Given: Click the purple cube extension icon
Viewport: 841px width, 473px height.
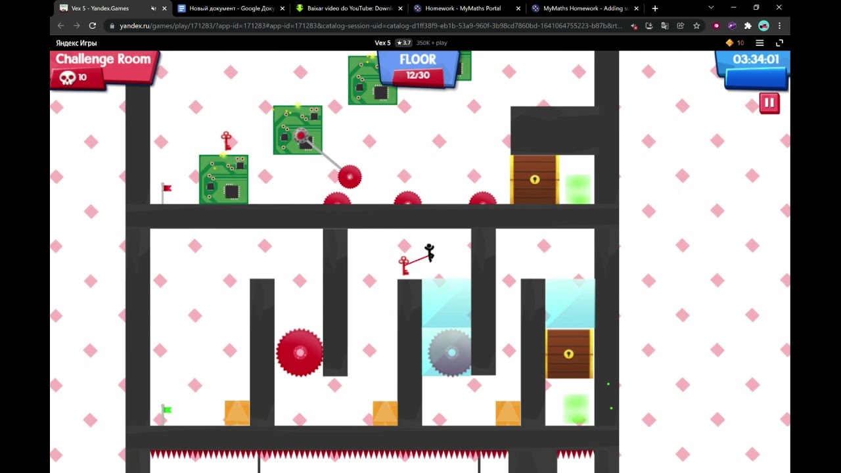Looking at the screenshot, I should (x=732, y=26).
